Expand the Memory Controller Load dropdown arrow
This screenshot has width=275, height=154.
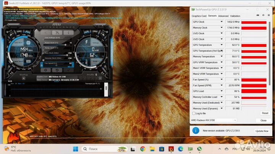(222, 97)
